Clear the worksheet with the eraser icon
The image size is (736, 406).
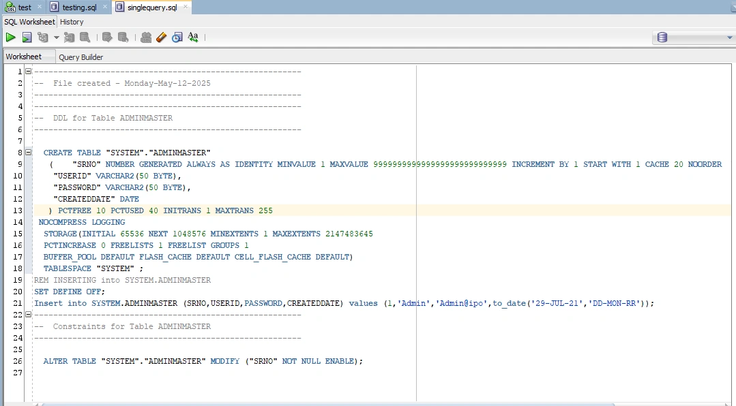[161, 37]
